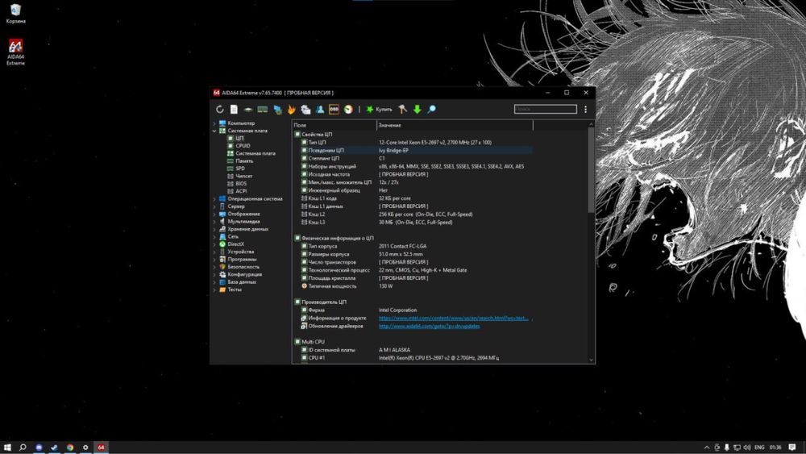
Task: Open the Report page icon in toolbar
Action: [234, 110]
